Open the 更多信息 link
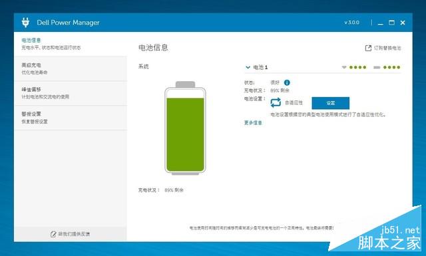The image size is (426, 256). pos(253,123)
